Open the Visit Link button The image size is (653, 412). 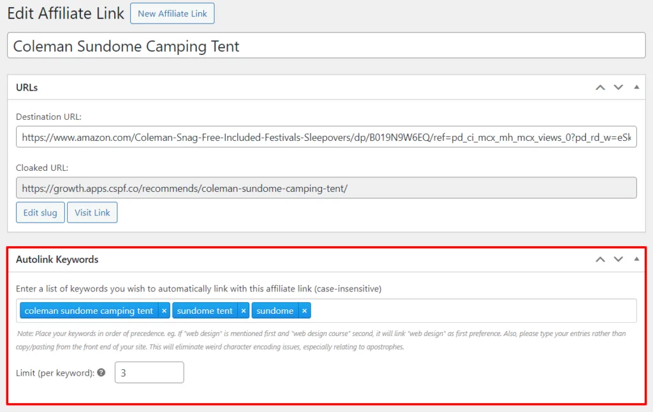[x=92, y=212]
